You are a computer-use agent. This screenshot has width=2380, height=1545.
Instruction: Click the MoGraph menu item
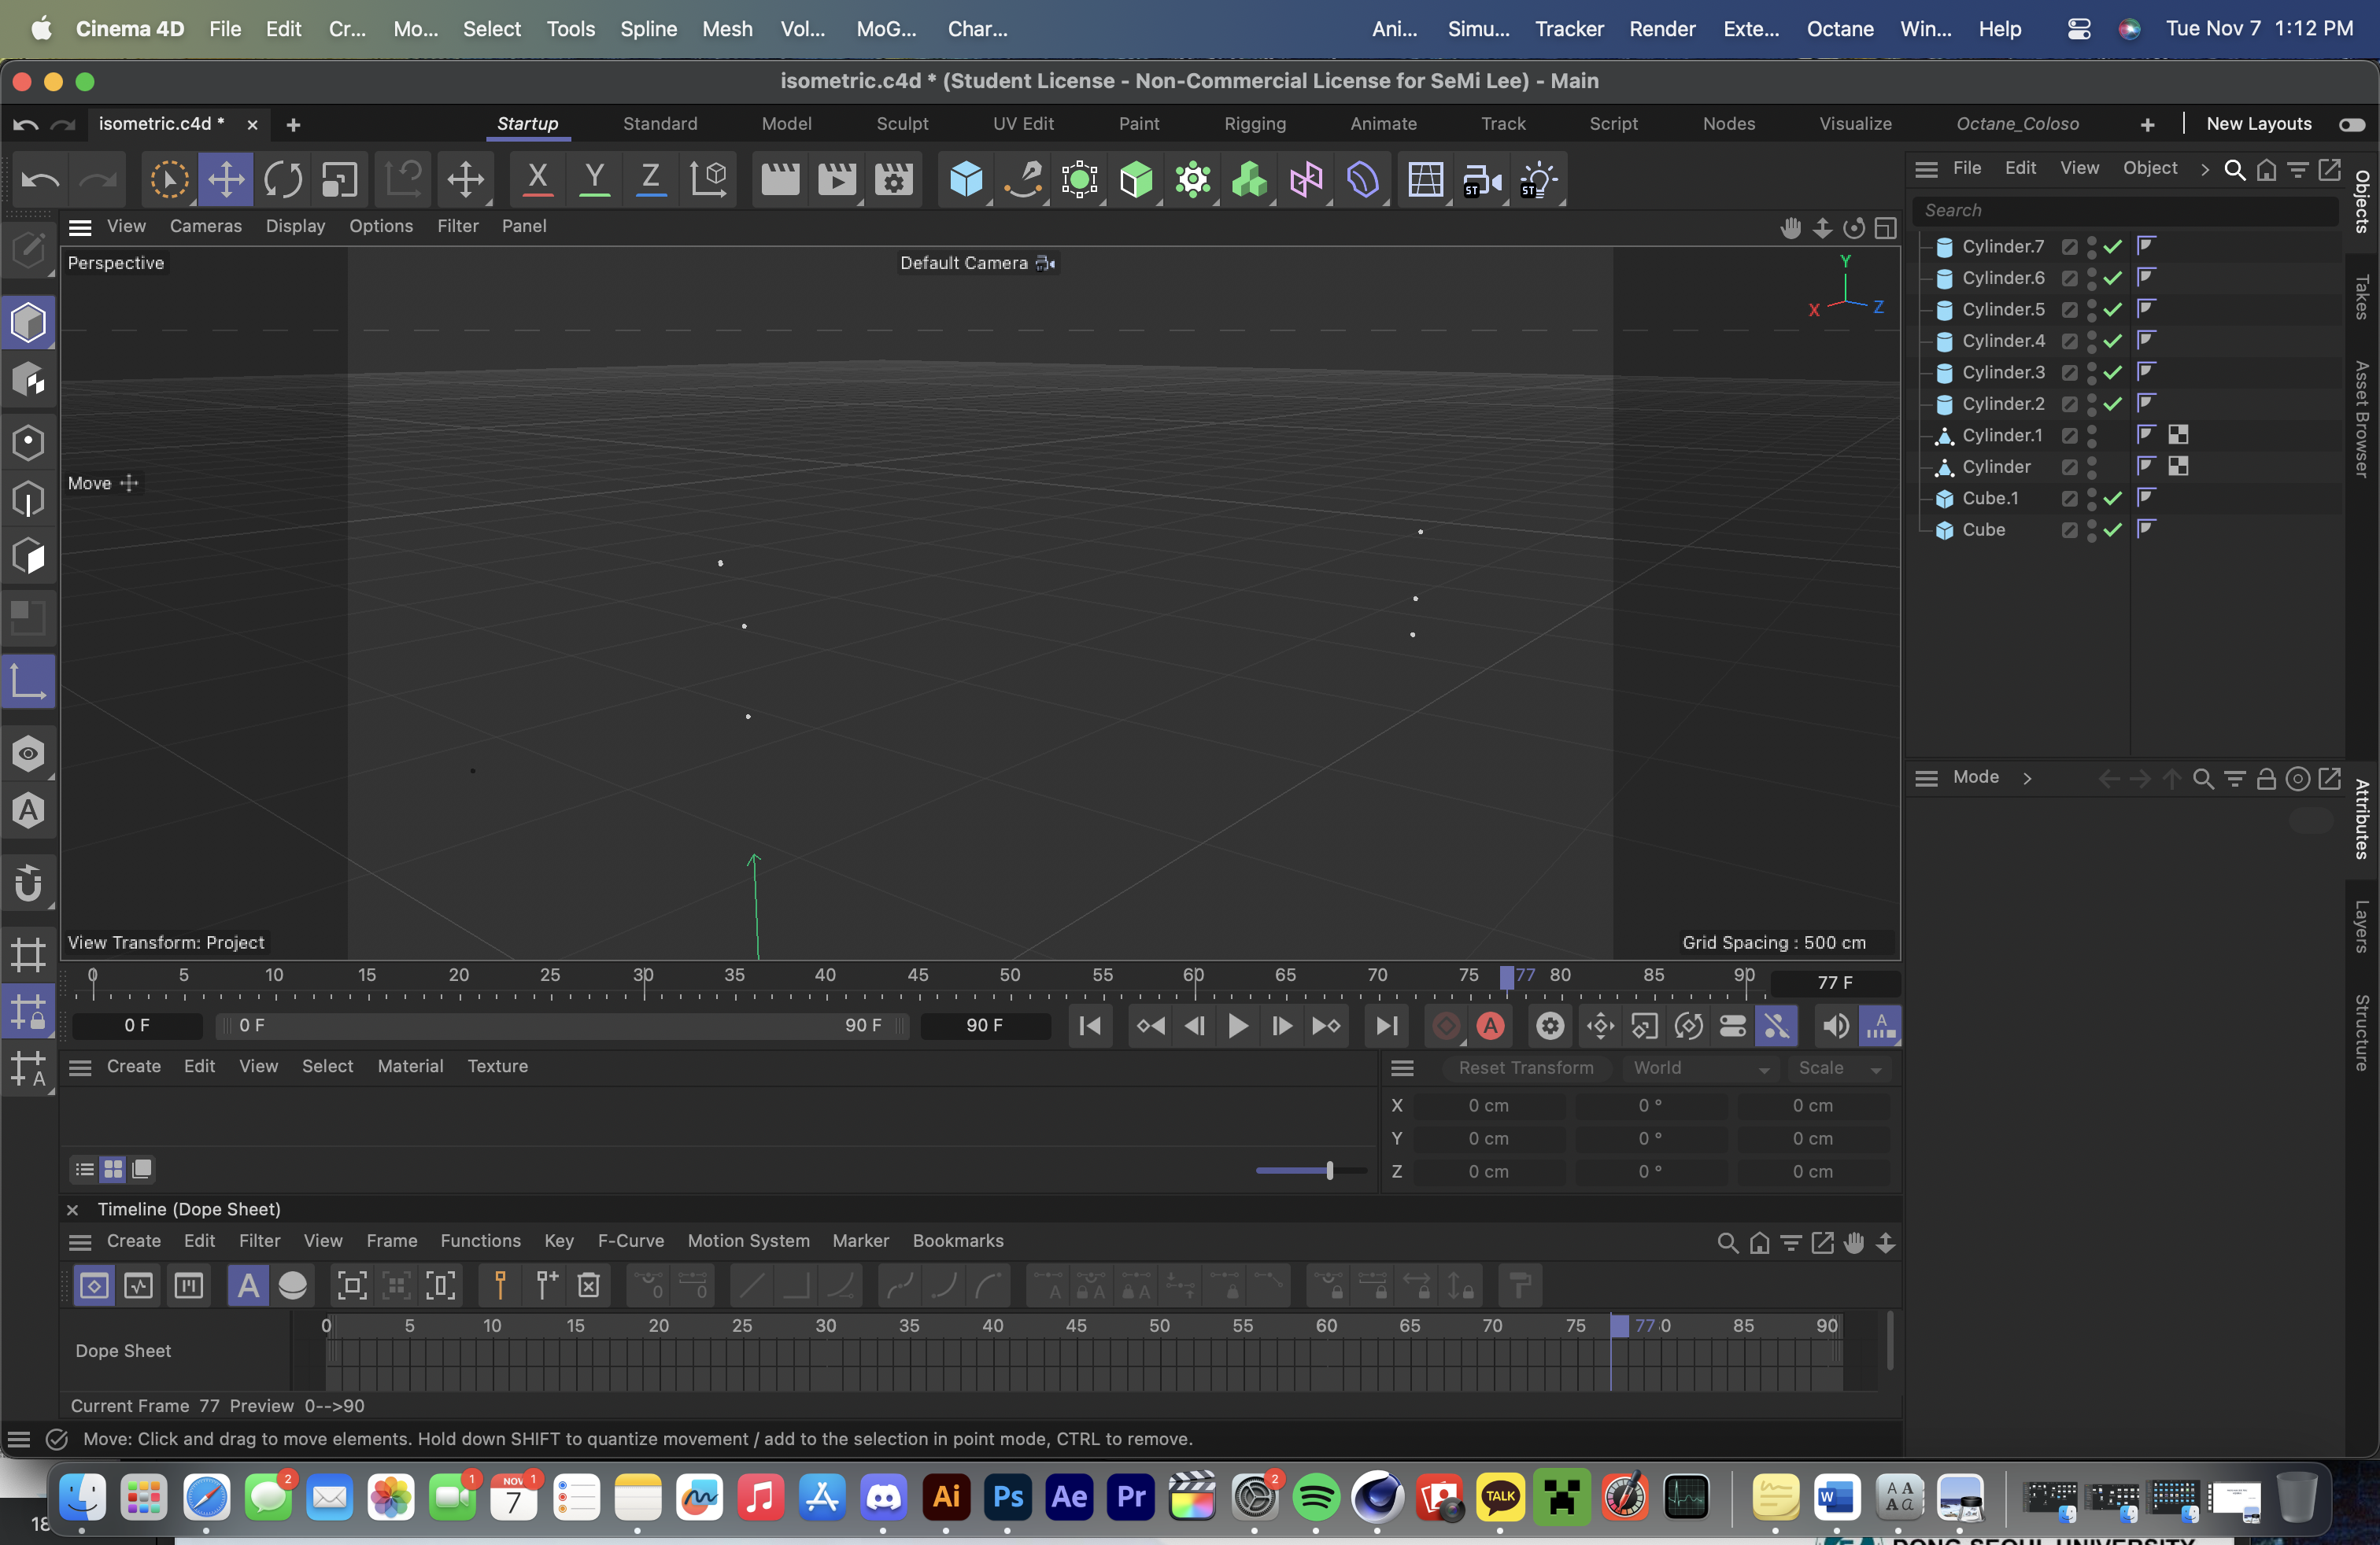pyautogui.click(x=883, y=28)
